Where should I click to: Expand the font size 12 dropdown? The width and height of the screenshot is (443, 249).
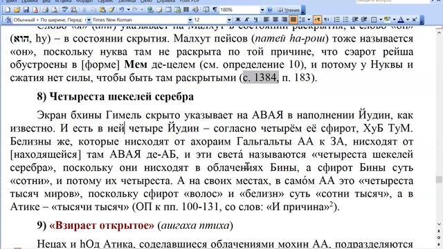pyautogui.click(x=229, y=20)
